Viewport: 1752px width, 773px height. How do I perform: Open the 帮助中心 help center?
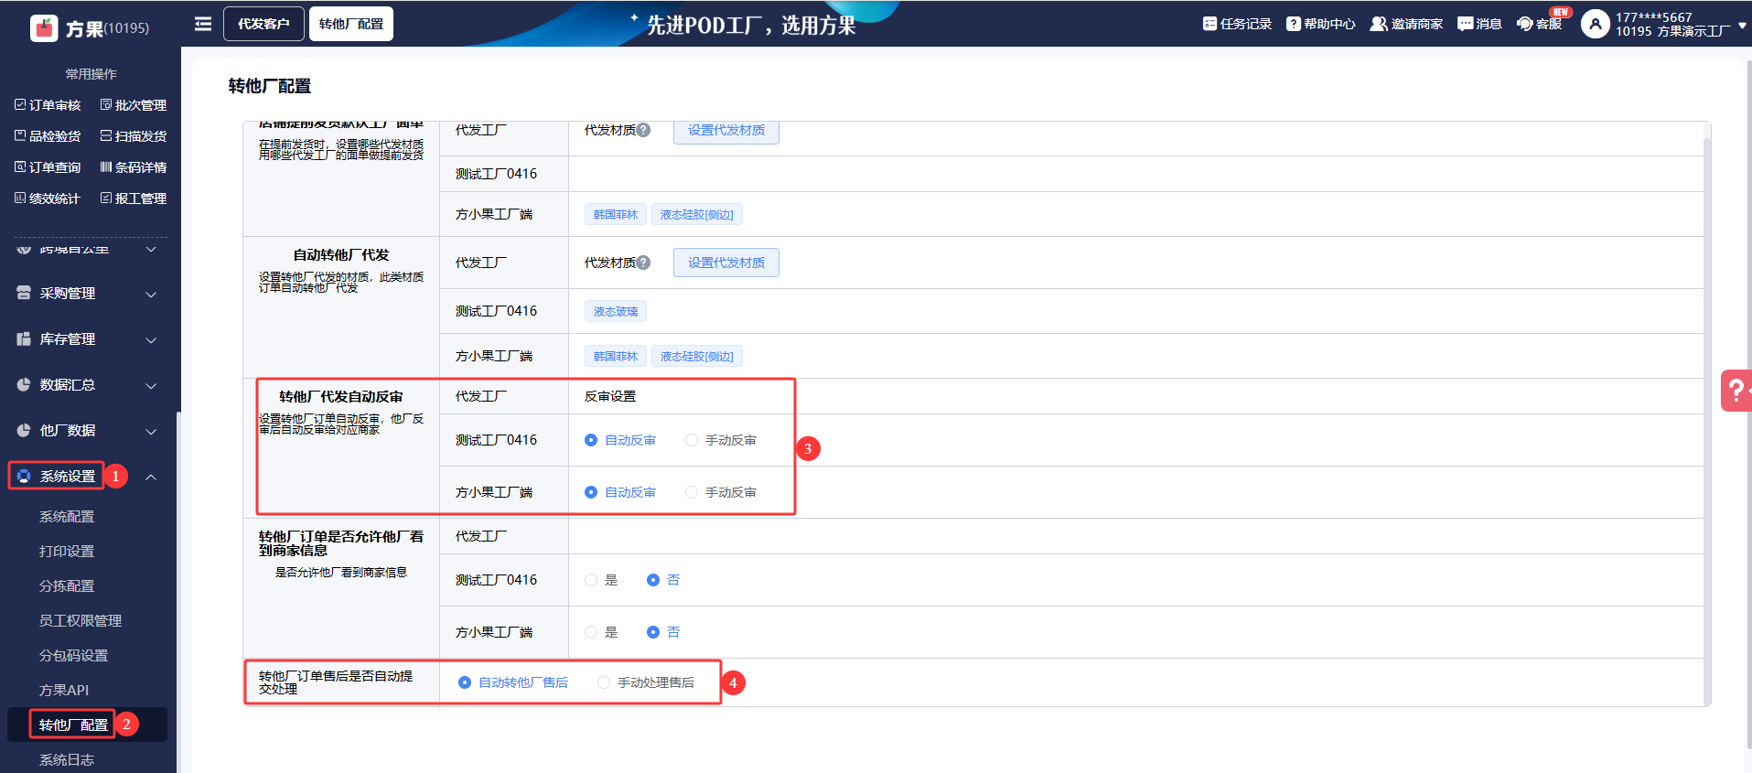click(1320, 24)
